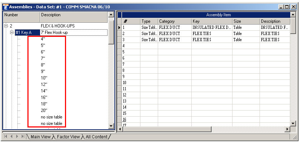The image size is (300, 143).
Task: Maximize the Assemblies window
Action: point(287,7)
